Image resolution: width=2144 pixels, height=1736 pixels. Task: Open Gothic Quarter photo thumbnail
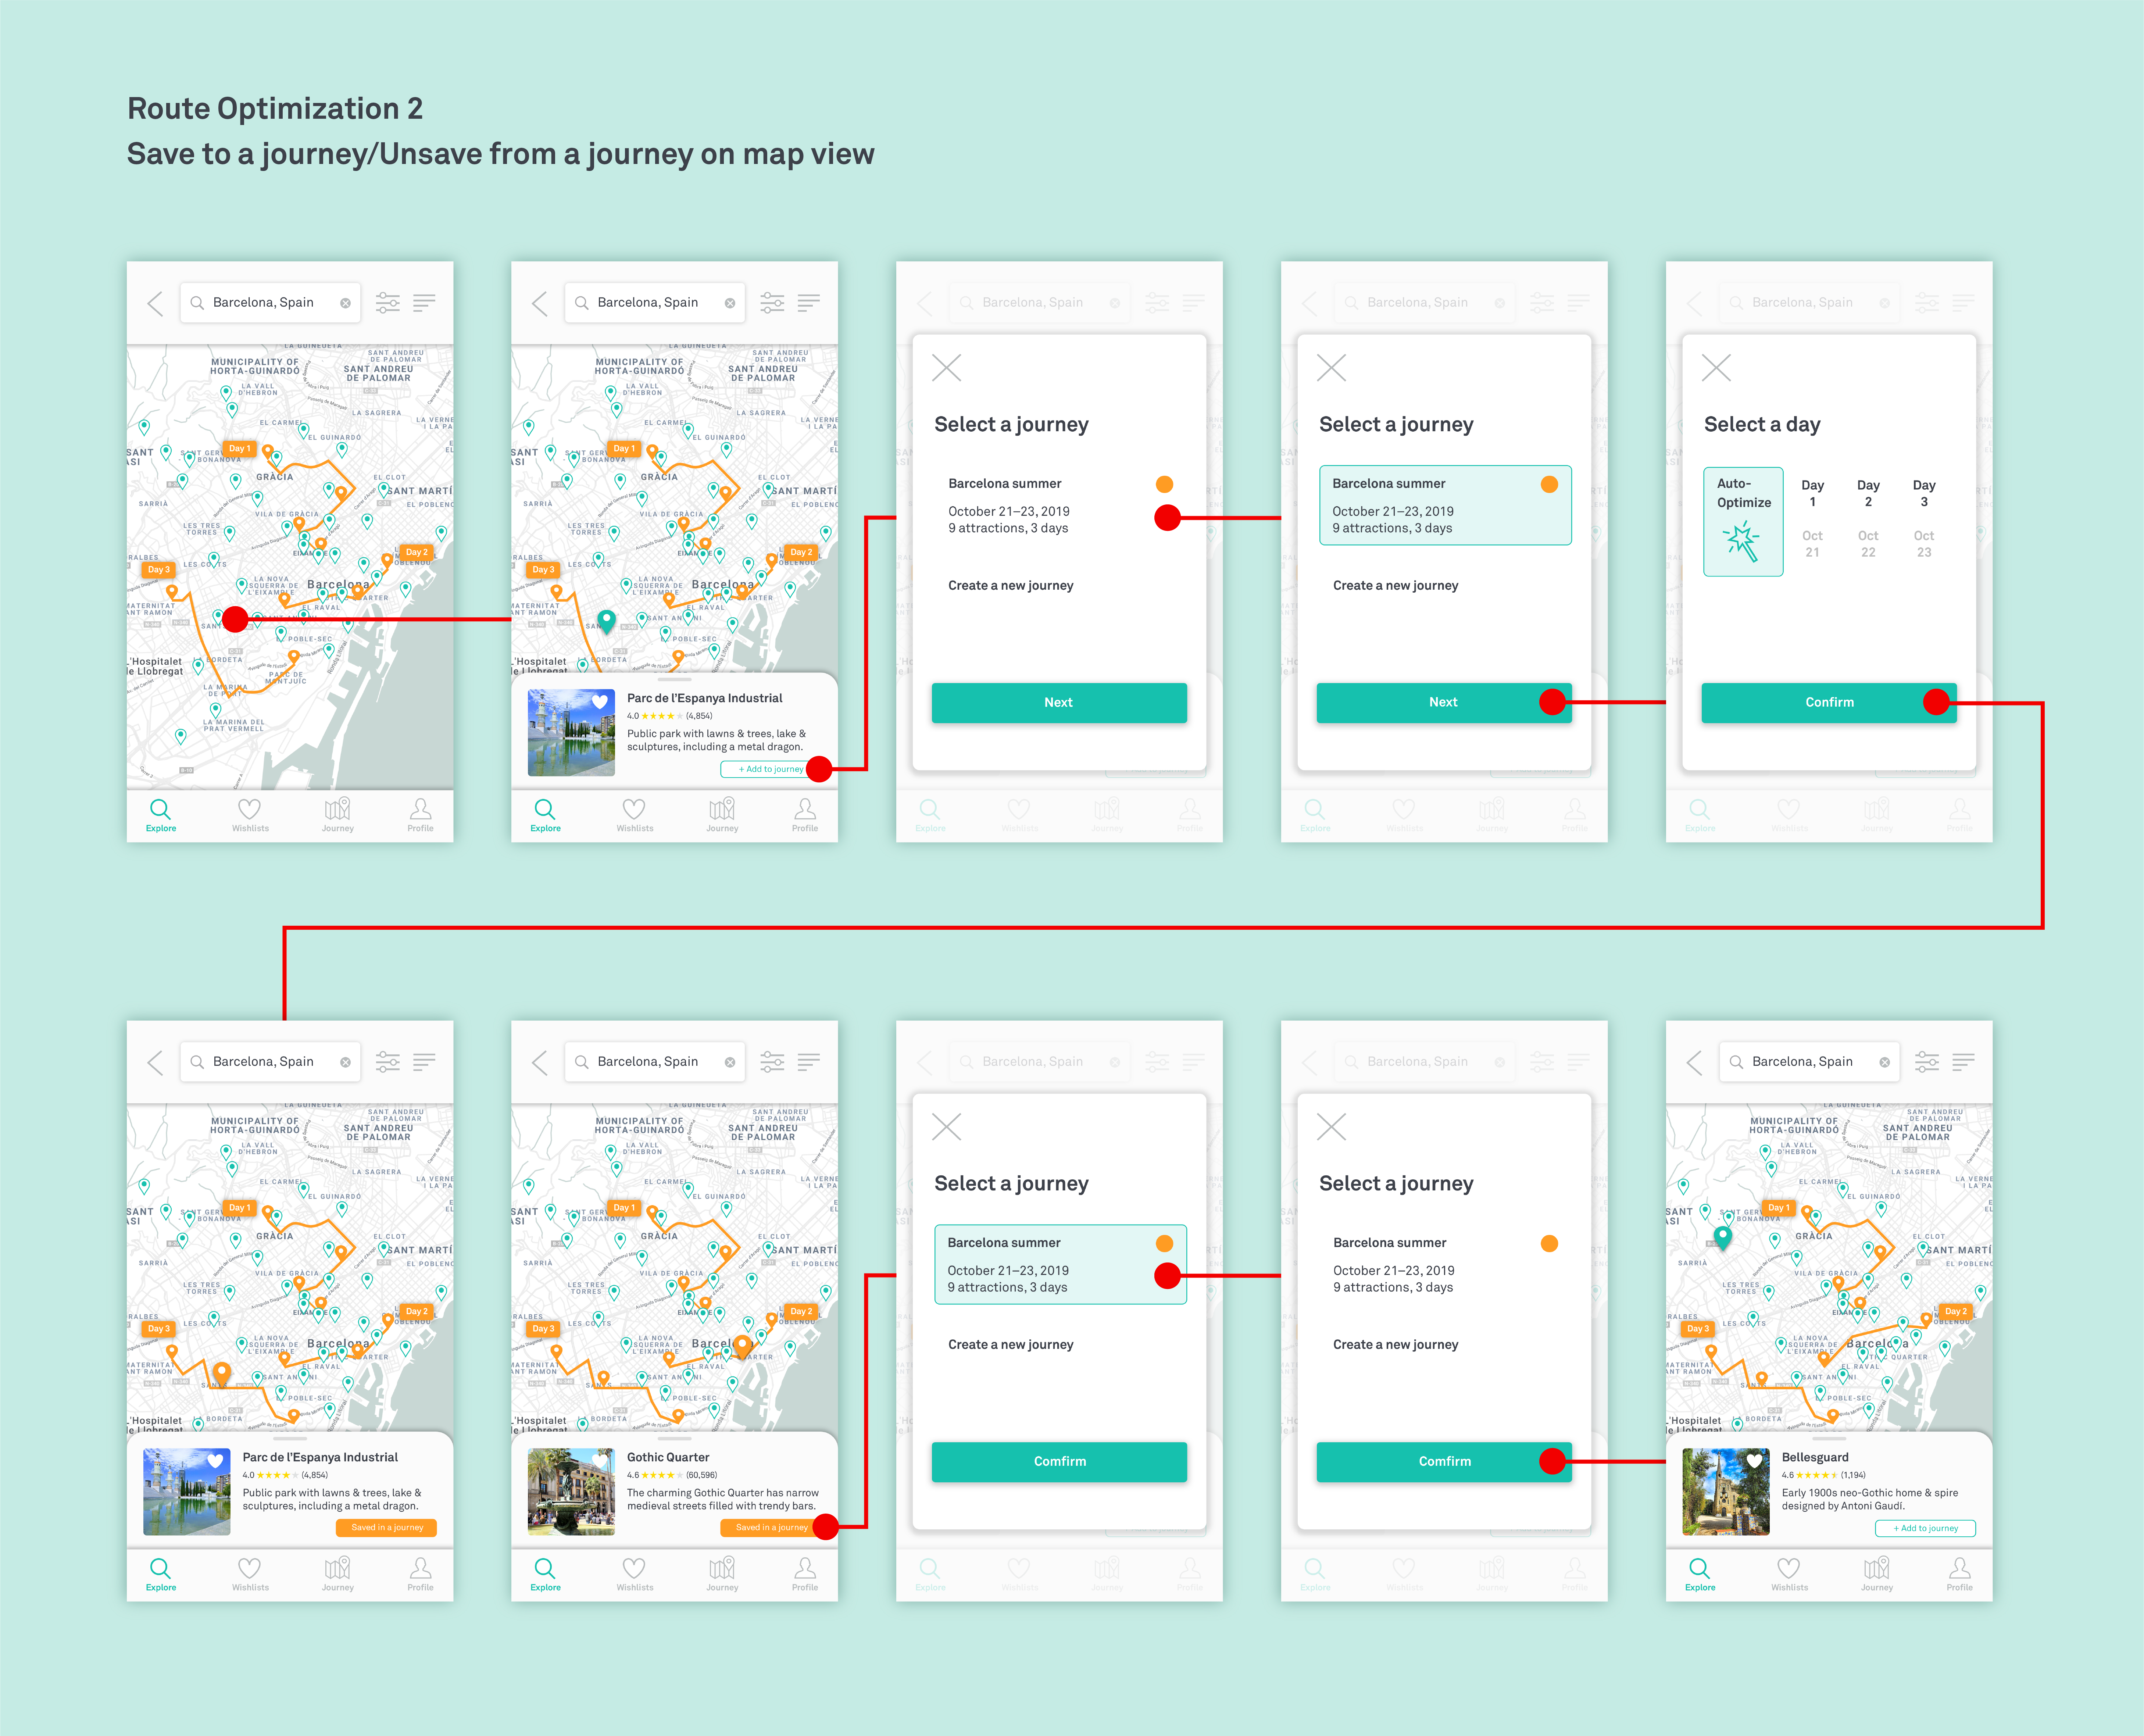pyautogui.click(x=571, y=1491)
